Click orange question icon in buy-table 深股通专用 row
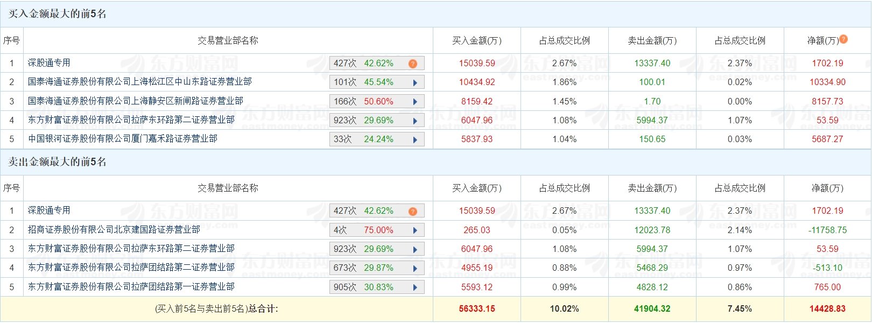The height and width of the screenshot is (323, 872). pyautogui.click(x=413, y=64)
